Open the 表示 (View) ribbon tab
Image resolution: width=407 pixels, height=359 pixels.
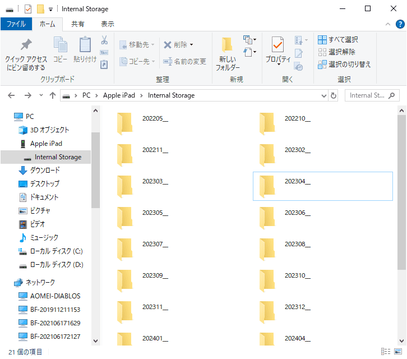[107, 24]
